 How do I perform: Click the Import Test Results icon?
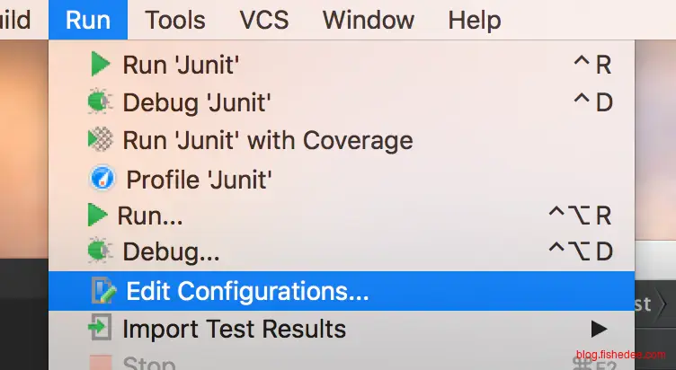coord(99,329)
